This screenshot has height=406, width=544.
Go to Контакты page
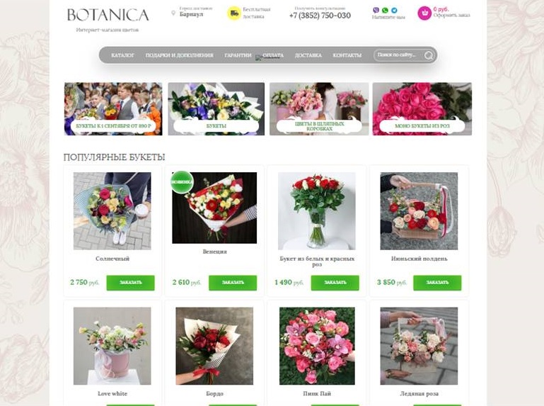(347, 55)
